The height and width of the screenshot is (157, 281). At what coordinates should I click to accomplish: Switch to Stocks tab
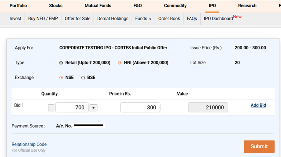click(x=56, y=6)
